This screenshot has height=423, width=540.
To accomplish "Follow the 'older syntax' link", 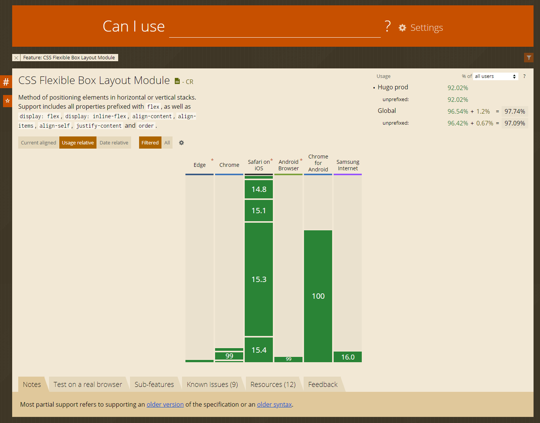I will [274, 404].
